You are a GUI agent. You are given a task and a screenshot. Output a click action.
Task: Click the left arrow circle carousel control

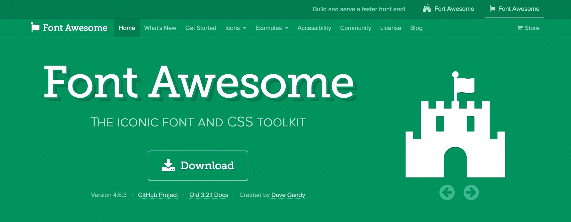coord(447,192)
